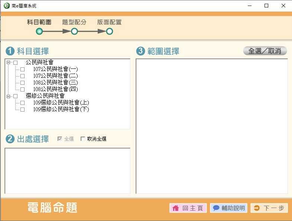Select the 選修公民與社會 parent row label

tap(45, 96)
